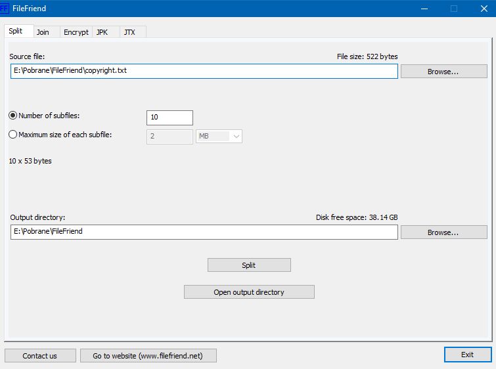Click the Exit button
496x369 pixels.
(468, 355)
